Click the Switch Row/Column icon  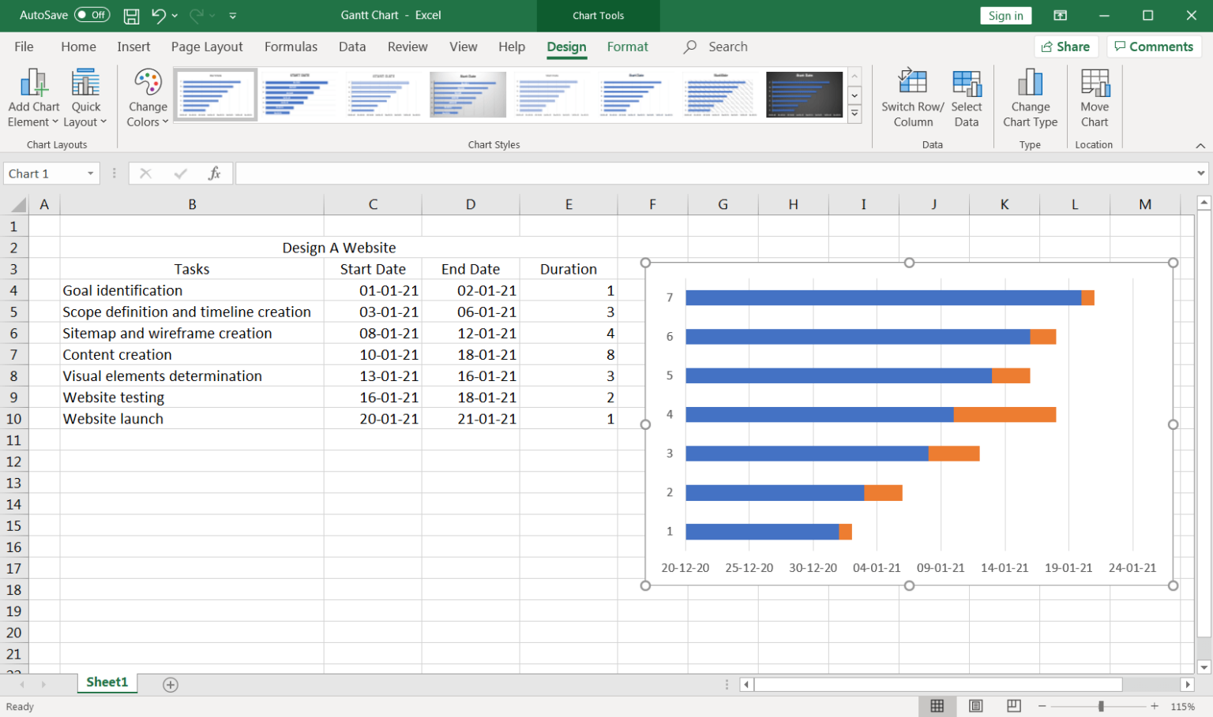(x=912, y=96)
